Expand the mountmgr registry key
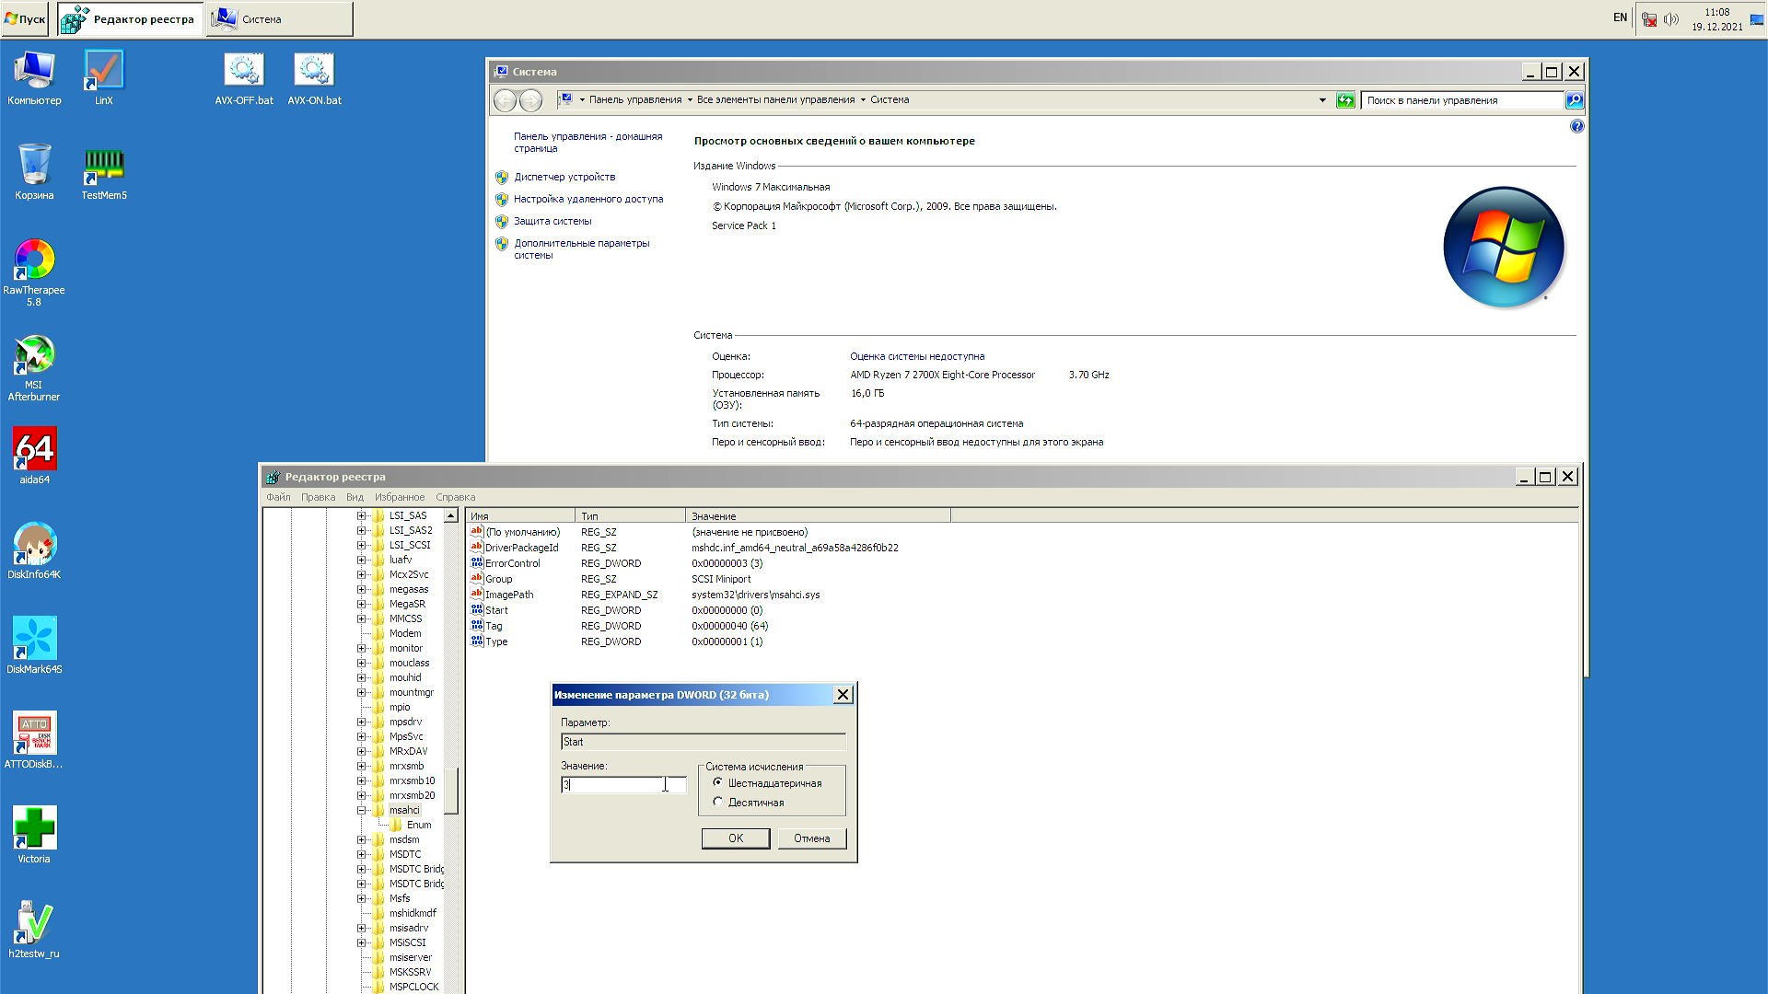The width and height of the screenshot is (1768, 994). 361,693
